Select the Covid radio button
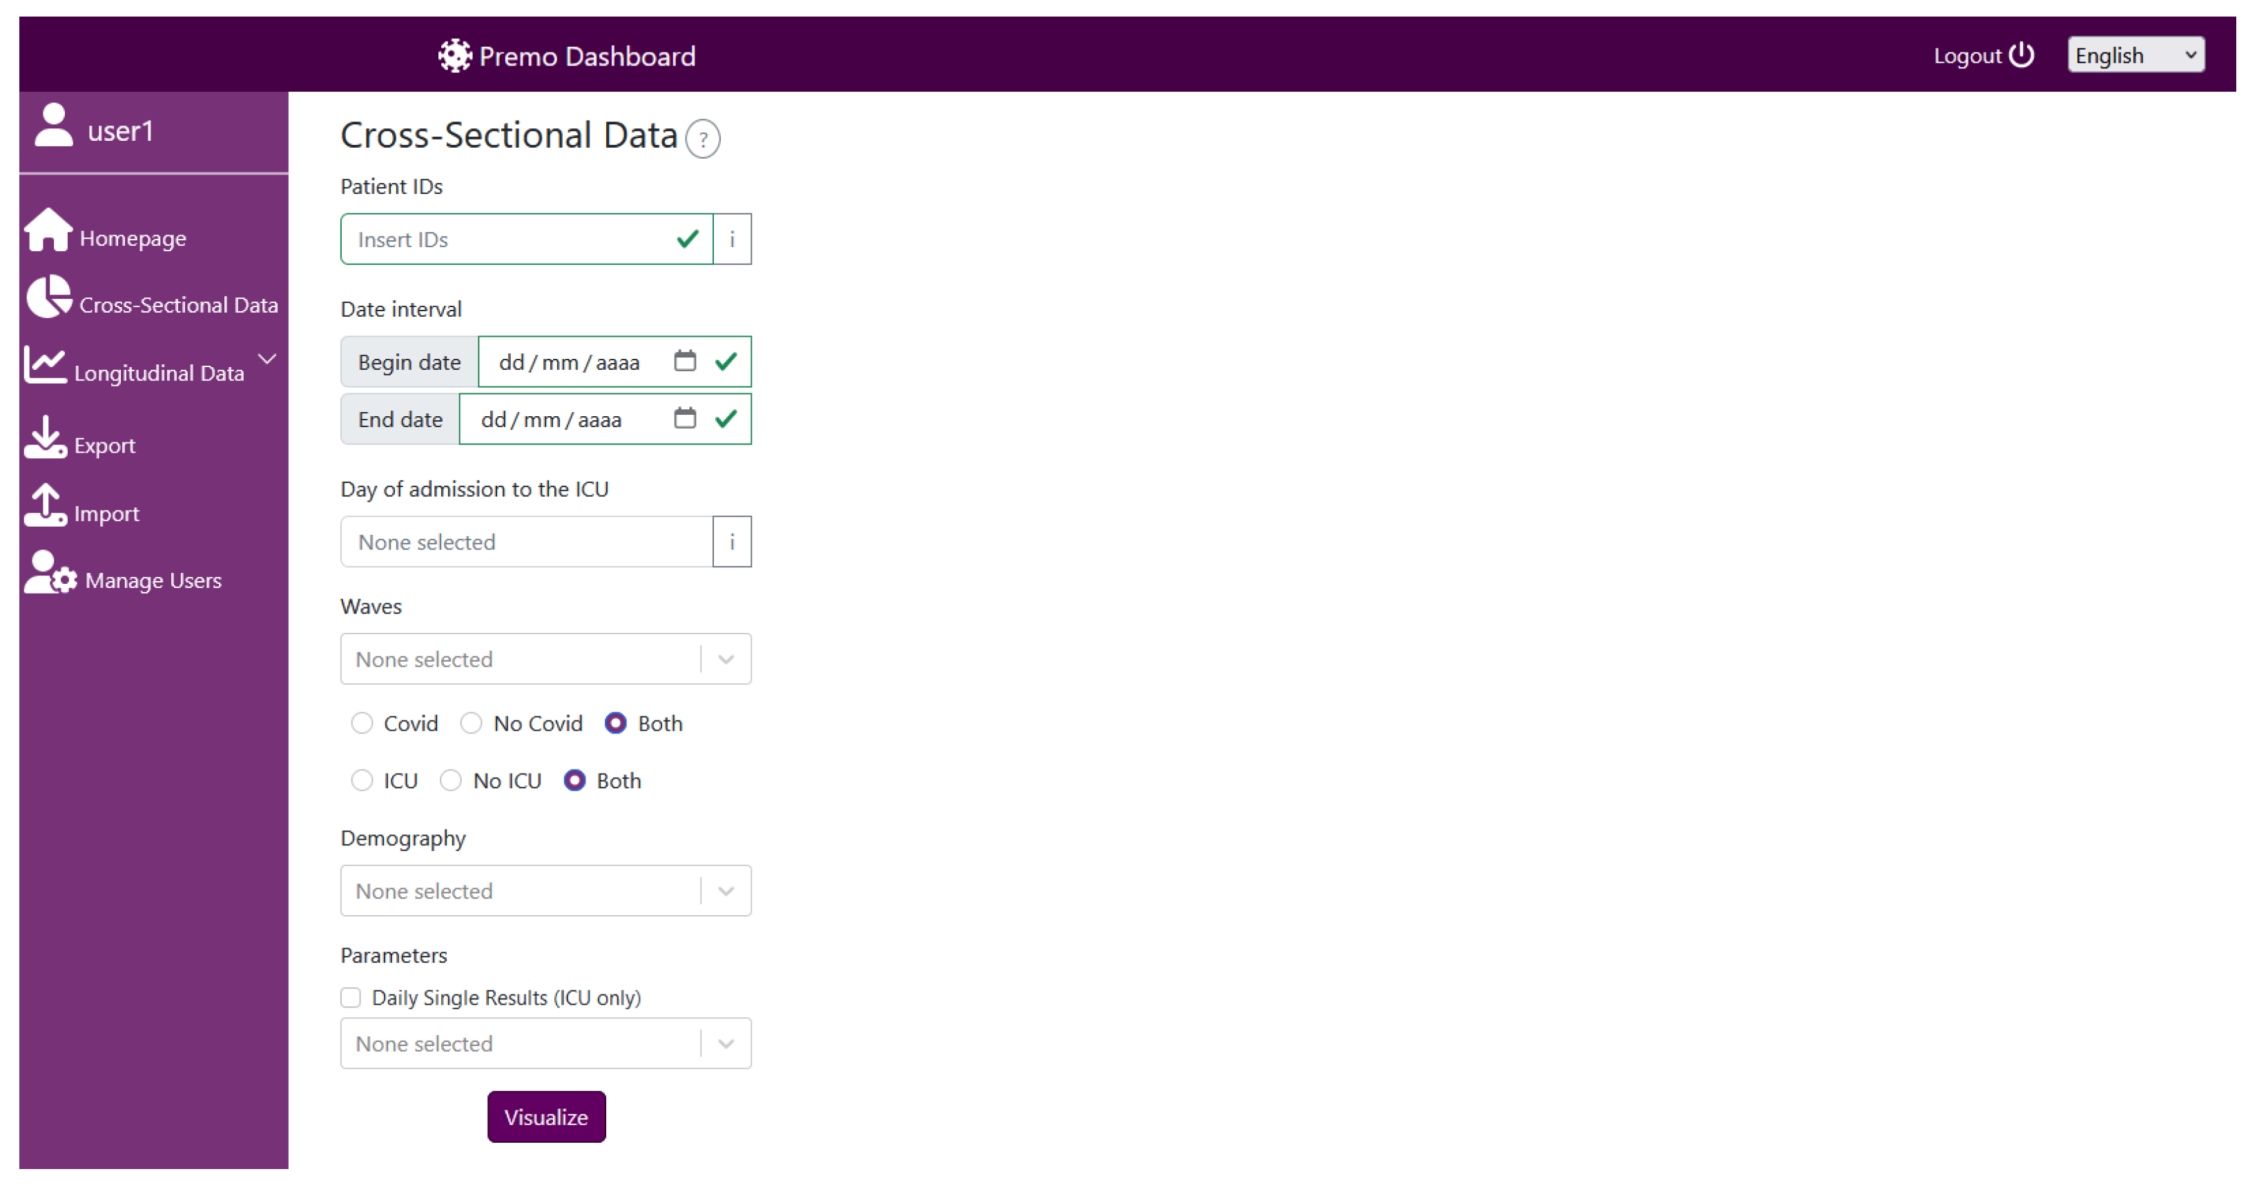This screenshot has height=1187, width=2248. (x=361, y=723)
